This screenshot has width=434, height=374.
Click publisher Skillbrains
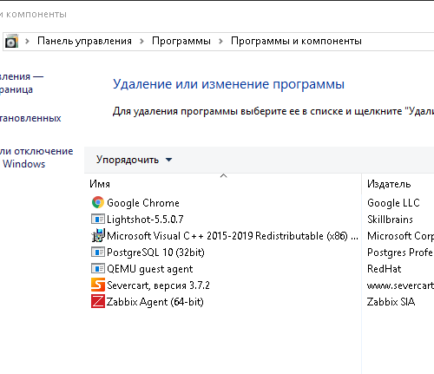390,220
